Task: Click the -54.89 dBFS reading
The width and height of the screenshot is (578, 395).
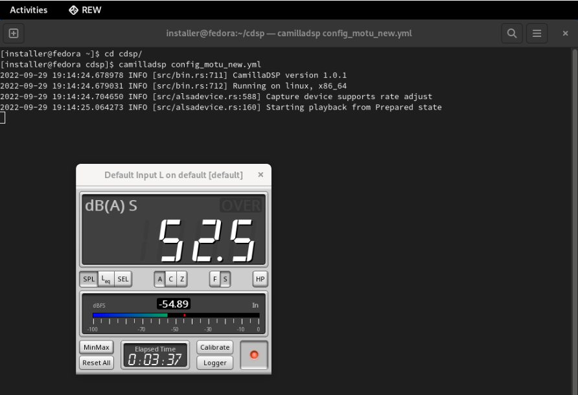Action: 174,304
